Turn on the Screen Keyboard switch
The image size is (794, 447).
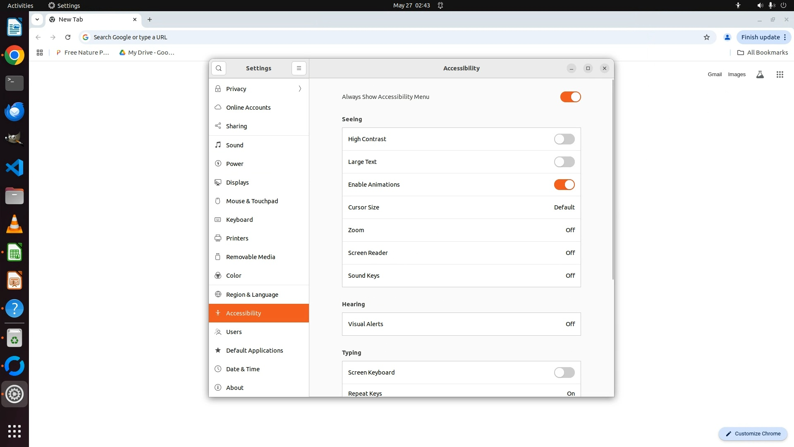point(564,372)
